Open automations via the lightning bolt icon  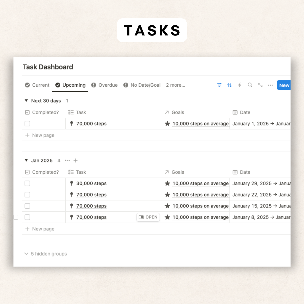click(240, 85)
